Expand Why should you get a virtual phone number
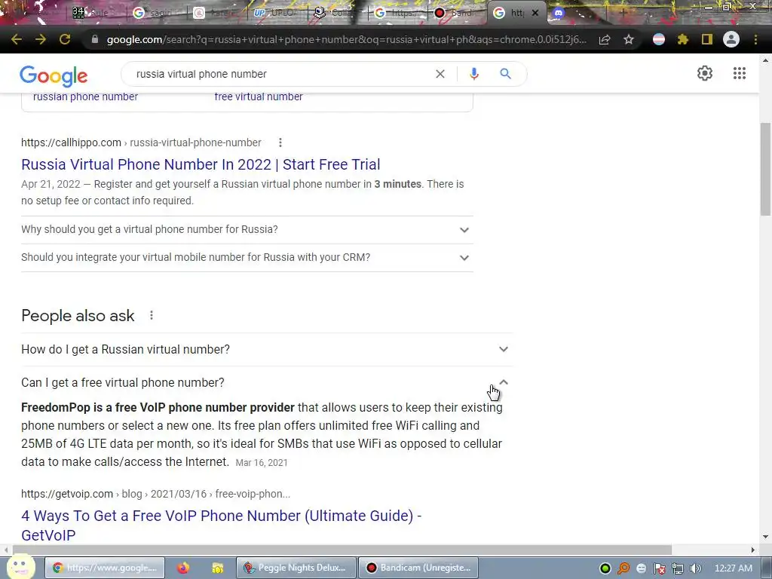The image size is (772, 579). point(247,229)
